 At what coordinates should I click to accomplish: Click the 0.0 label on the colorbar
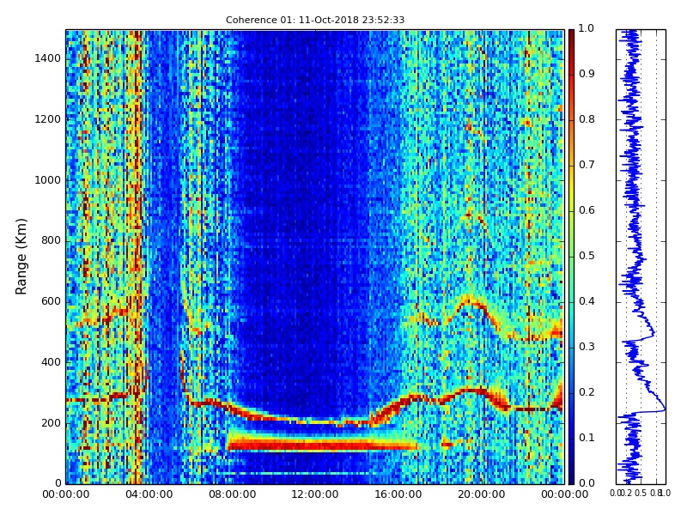click(x=587, y=483)
